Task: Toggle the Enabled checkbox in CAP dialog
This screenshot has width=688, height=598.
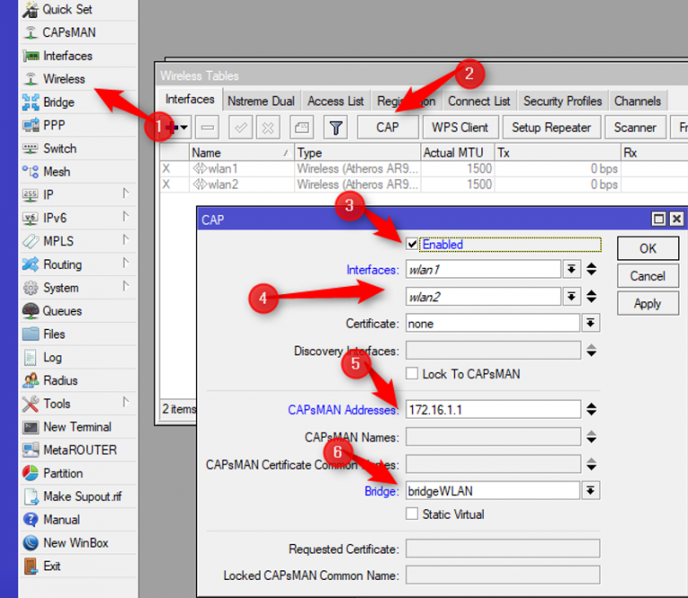Action: click(412, 244)
